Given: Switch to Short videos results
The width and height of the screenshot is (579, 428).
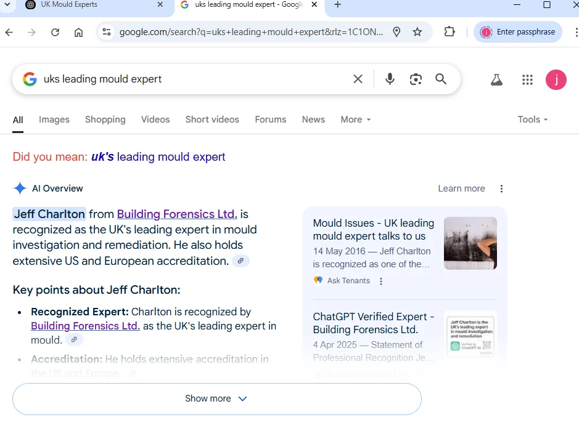Looking at the screenshot, I should tap(212, 119).
